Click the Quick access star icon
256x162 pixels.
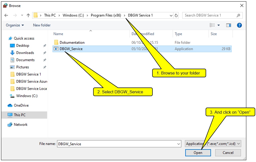[x=10, y=38]
